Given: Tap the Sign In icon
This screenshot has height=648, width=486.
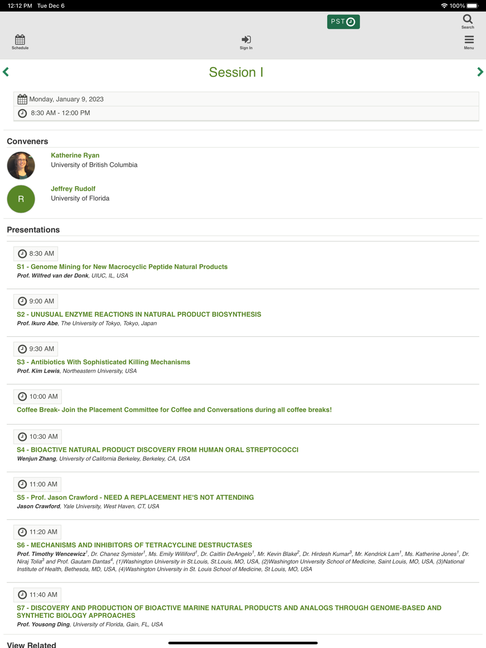Looking at the screenshot, I should pyautogui.click(x=246, y=42).
